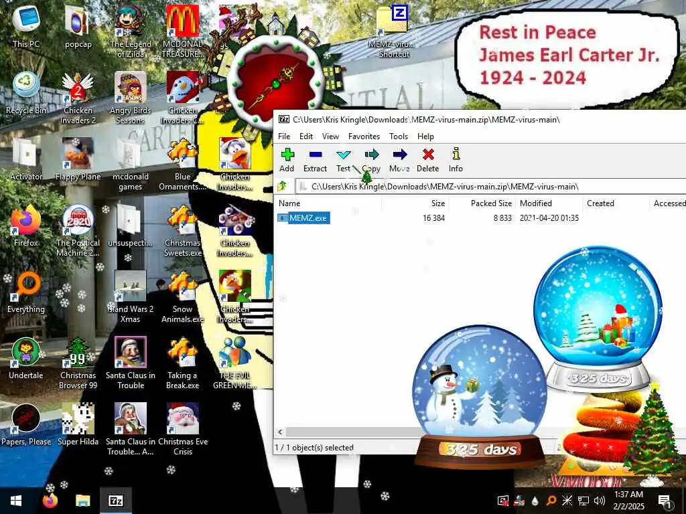Open the Tools menu
686x514 pixels.
click(399, 137)
